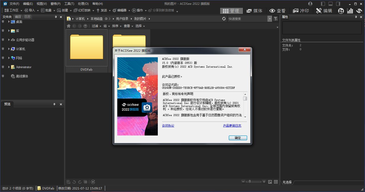Screen dimensions: 365x192
Task: Open the Stats bar-chart icon
Action: point(350,11)
